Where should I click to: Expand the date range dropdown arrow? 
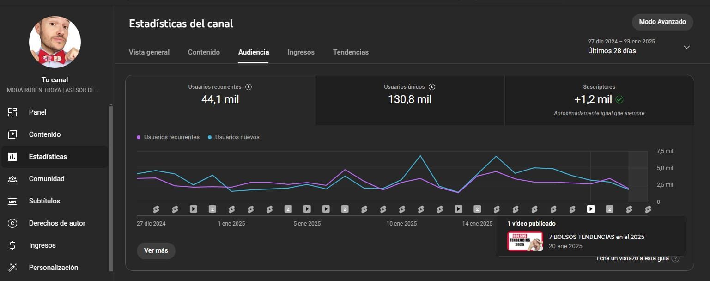(686, 47)
